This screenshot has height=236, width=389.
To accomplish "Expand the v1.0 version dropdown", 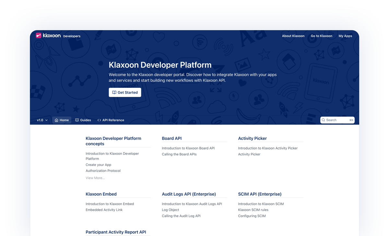I will 42,120.
